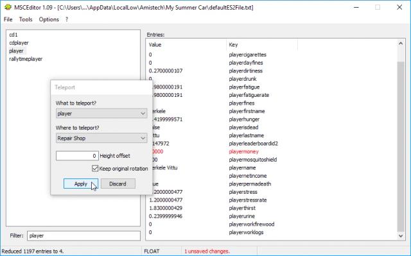
Task: Select the playerdrunk entry
Action: (243, 79)
